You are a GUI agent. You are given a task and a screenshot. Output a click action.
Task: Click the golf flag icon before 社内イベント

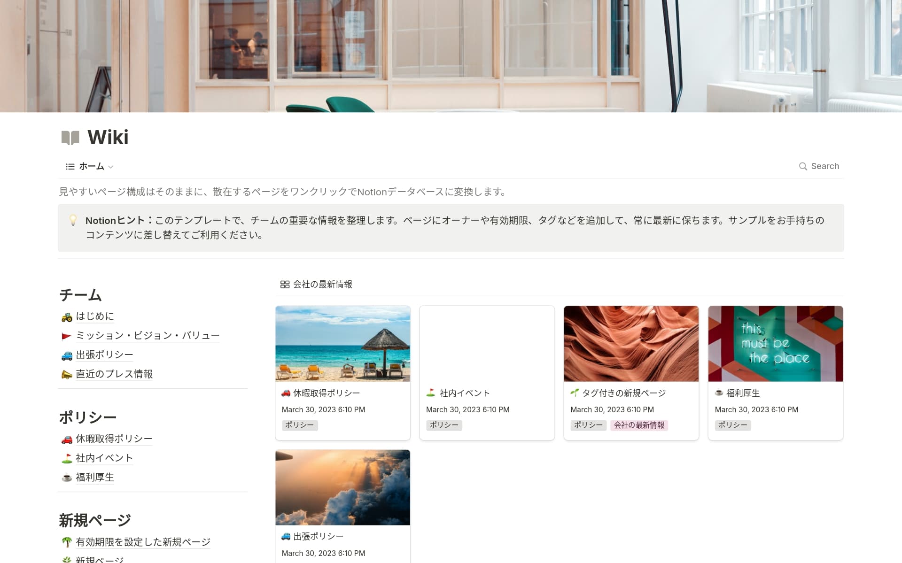pyautogui.click(x=66, y=458)
